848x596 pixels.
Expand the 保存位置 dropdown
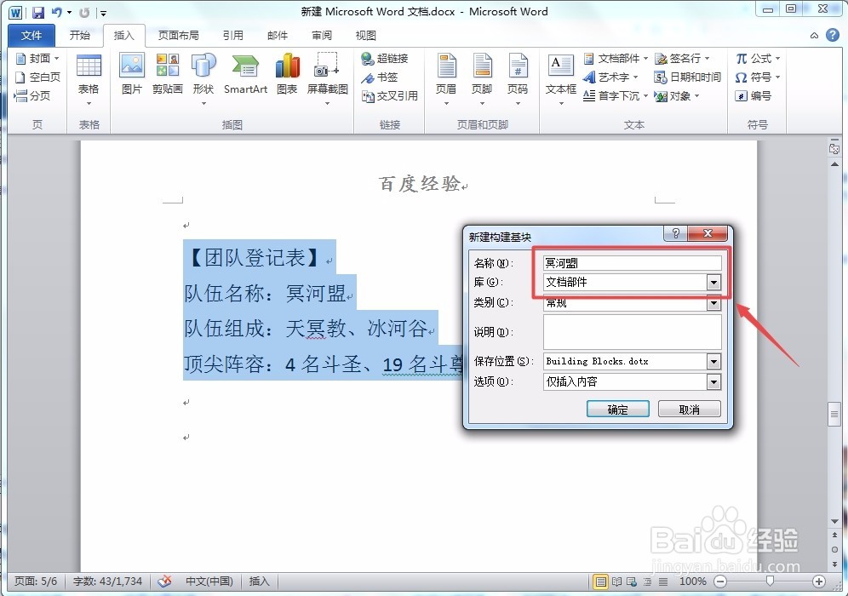click(x=713, y=361)
